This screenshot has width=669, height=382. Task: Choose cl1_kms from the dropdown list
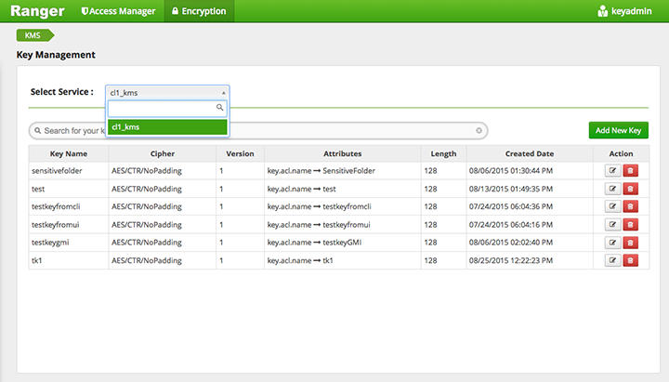[167, 127]
